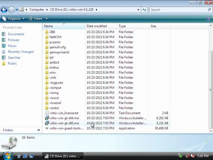This screenshot has height=160, width=213.
Task: Activate CD Drive (D:) taskbar button
Action: pyautogui.click(x=63, y=156)
